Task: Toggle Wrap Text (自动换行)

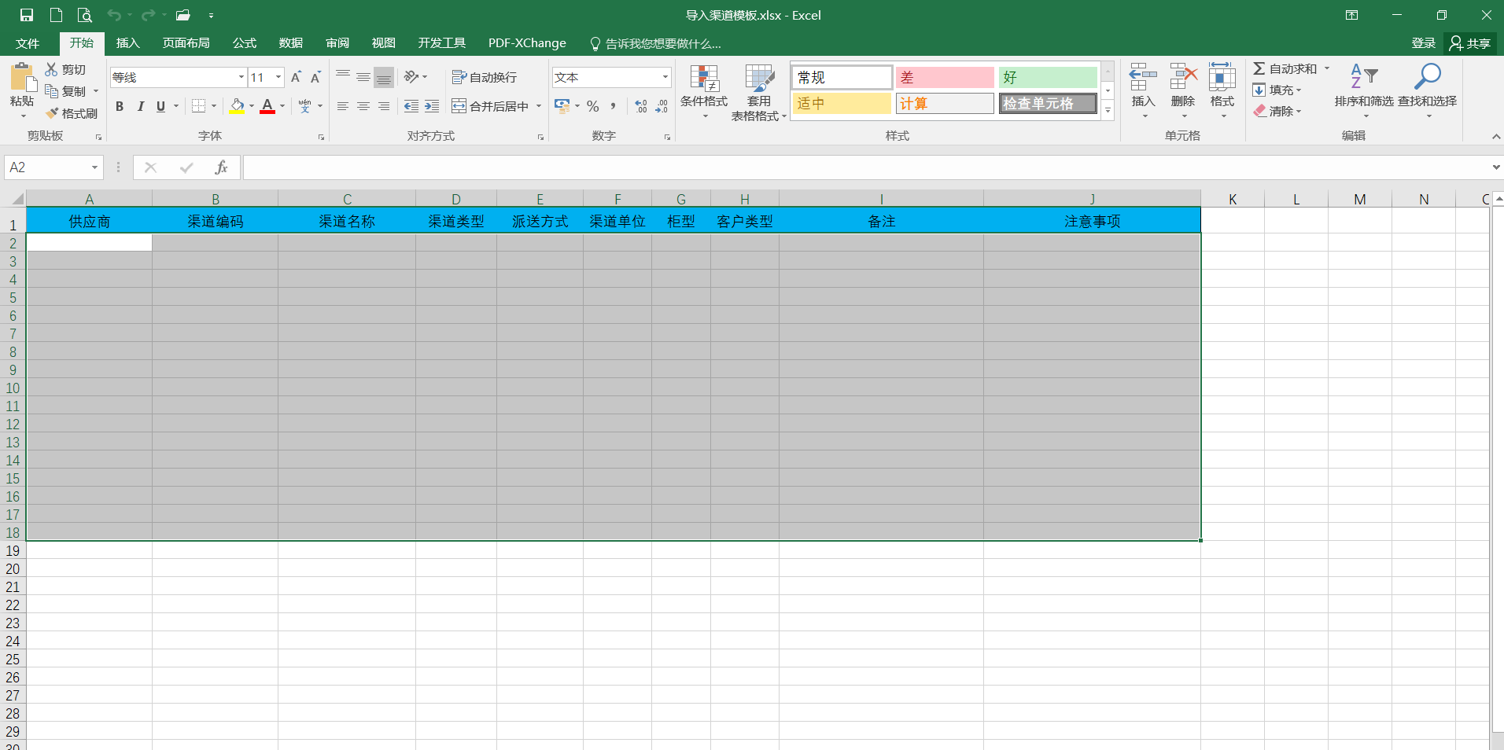Action: pyautogui.click(x=485, y=77)
